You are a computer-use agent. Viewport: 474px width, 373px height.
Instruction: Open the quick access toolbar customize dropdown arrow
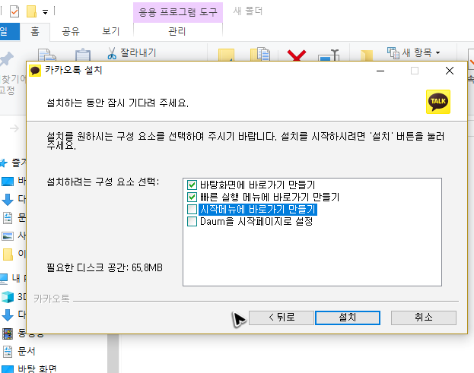pos(45,12)
